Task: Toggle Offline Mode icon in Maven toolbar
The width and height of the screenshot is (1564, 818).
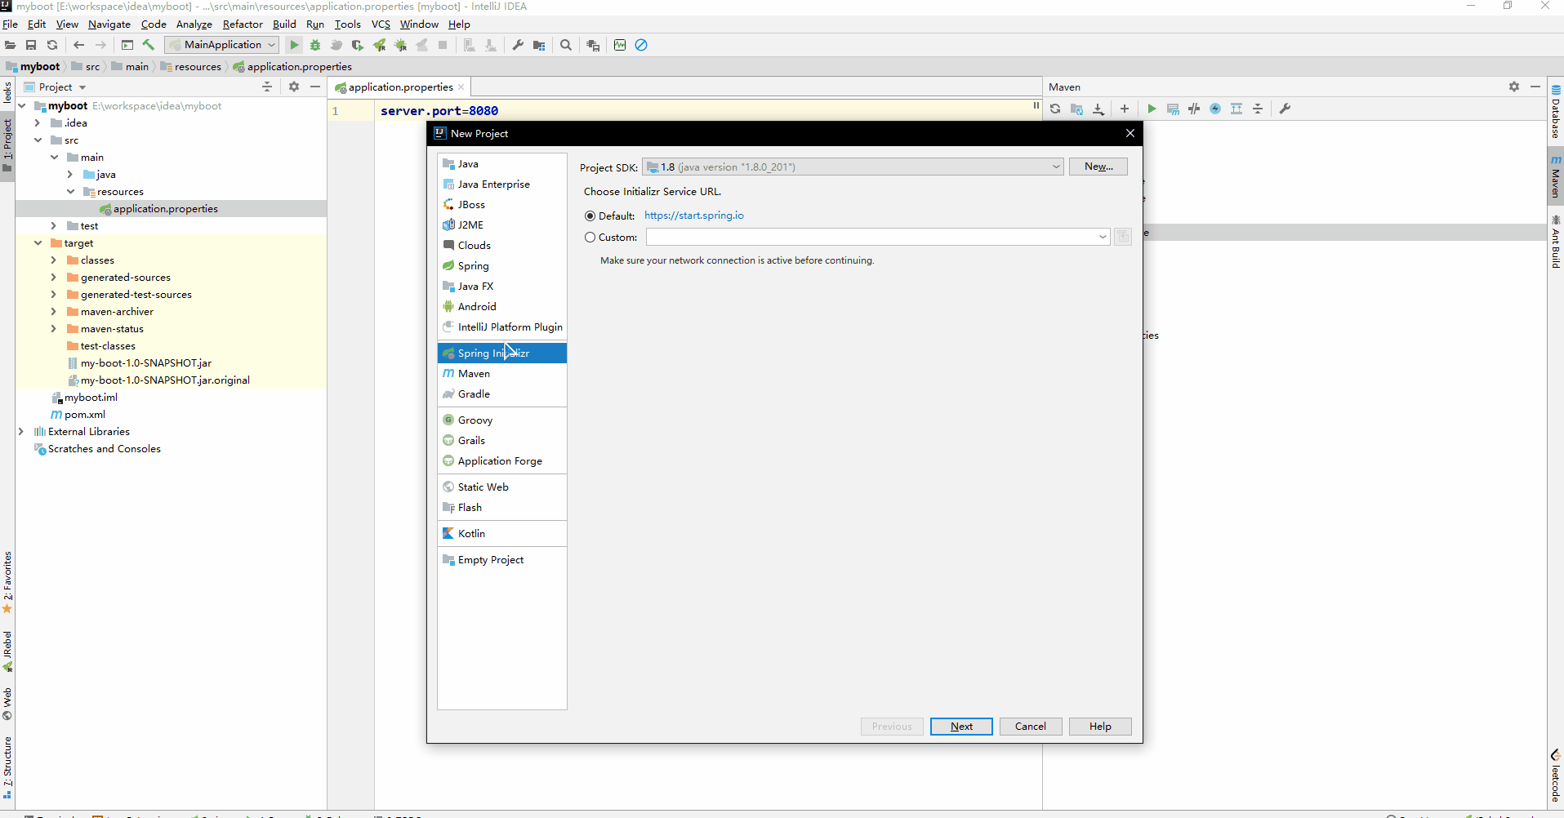Action: (x=1194, y=109)
